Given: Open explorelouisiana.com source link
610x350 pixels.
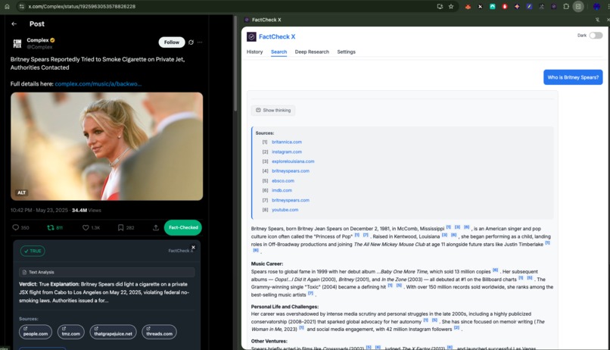Looking at the screenshot, I should point(293,161).
